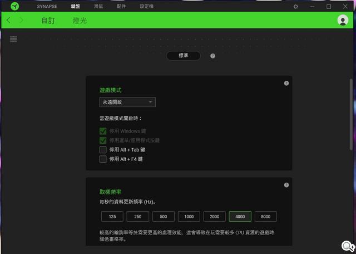Click help icon in 遊戲模式 panel
Image resolution: width=356 pixels, height=254 pixels.
pyautogui.click(x=286, y=83)
